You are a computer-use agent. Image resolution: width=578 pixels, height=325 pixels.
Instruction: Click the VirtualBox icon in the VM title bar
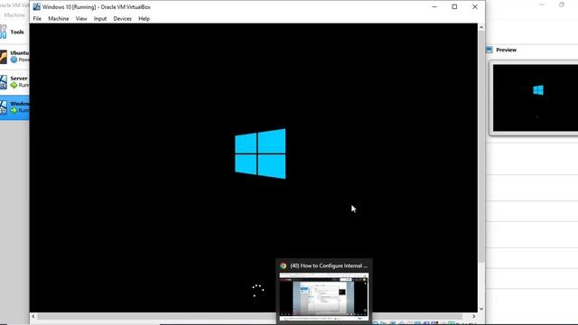point(36,6)
